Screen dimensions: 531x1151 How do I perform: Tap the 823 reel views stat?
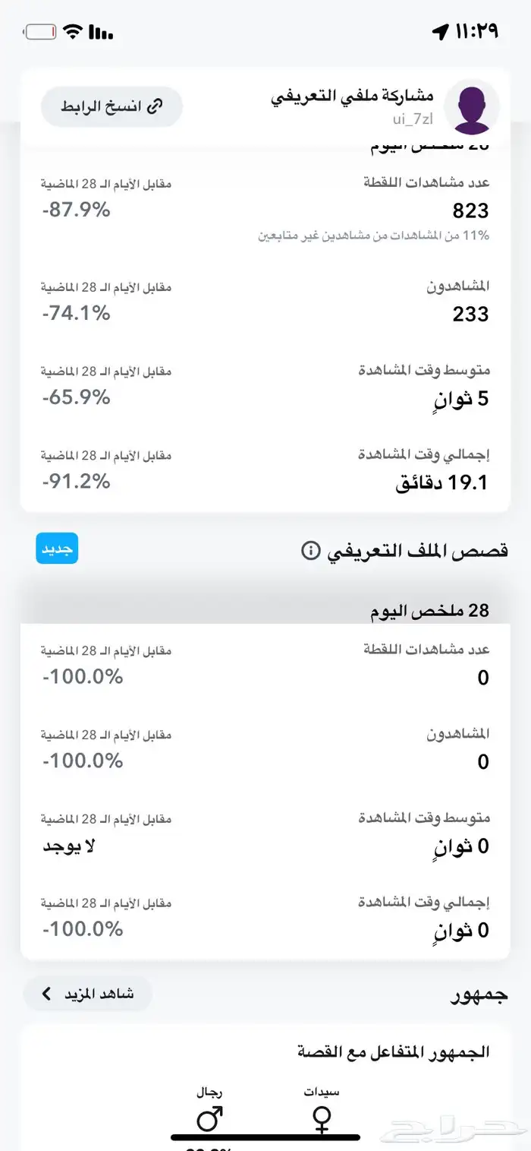[x=471, y=210]
